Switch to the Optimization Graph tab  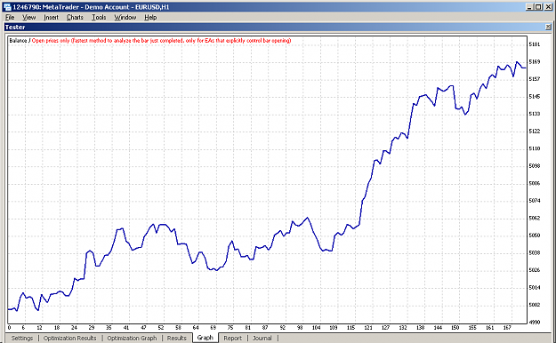pyautogui.click(x=132, y=338)
